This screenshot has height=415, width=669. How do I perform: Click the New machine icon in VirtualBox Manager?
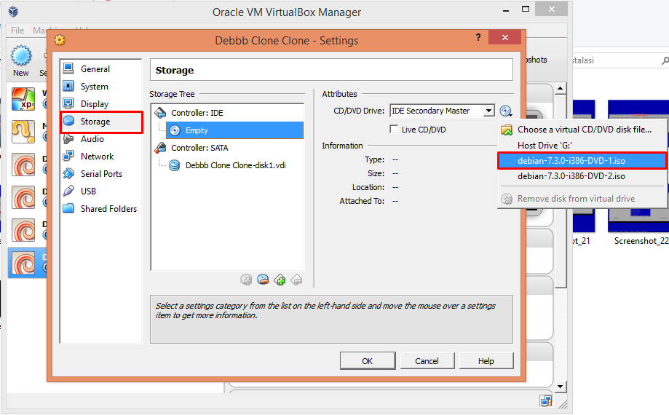click(x=21, y=61)
